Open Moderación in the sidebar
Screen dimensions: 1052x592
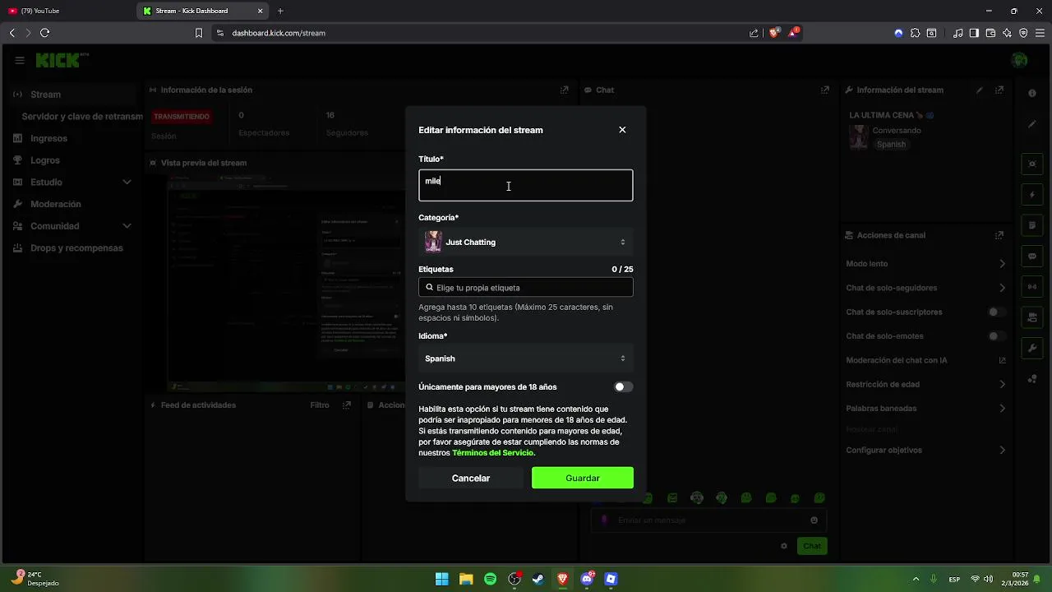click(x=56, y=204)
